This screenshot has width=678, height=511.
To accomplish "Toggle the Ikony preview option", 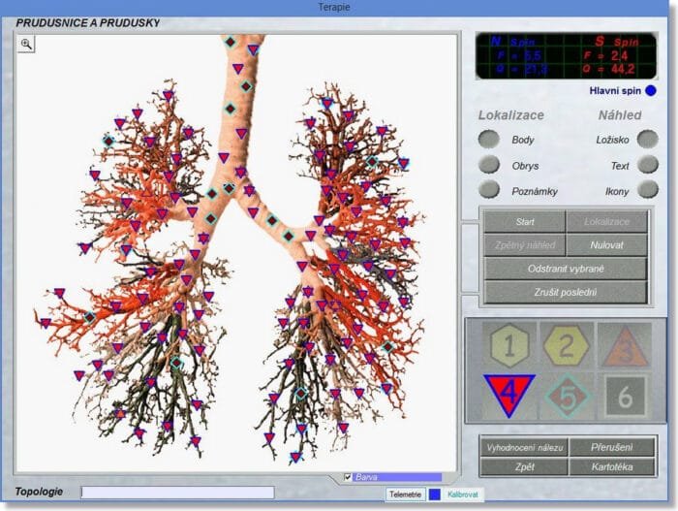I will click(x=648, y=190).
